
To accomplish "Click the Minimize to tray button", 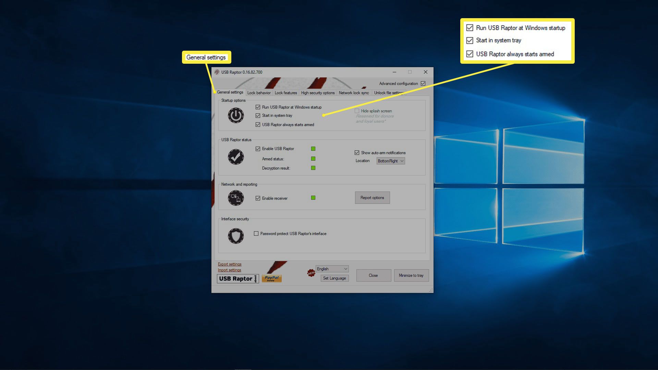I will pos(411,275).
